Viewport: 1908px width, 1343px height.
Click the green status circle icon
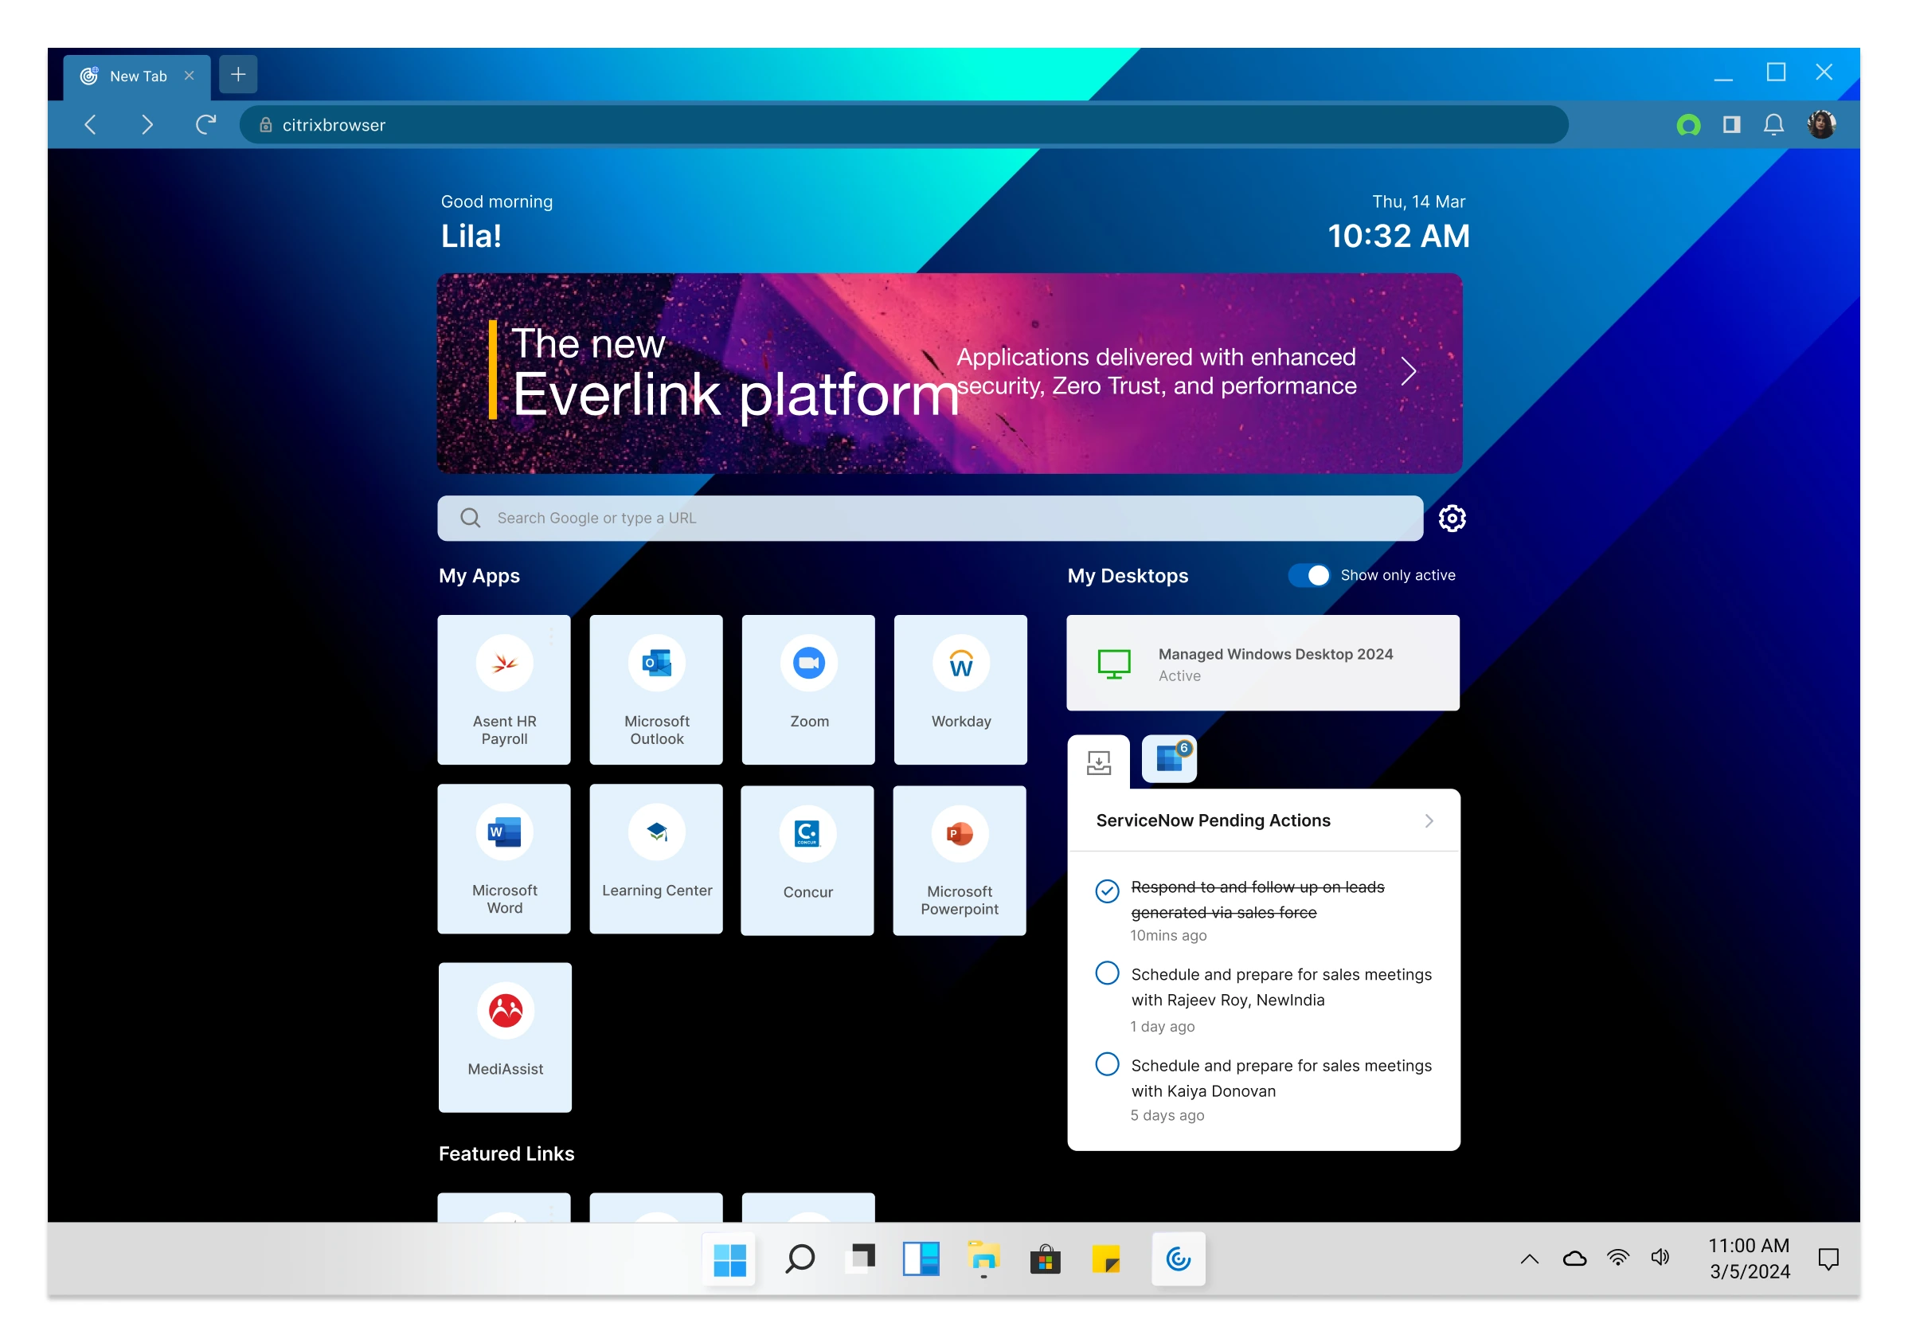1687,124
